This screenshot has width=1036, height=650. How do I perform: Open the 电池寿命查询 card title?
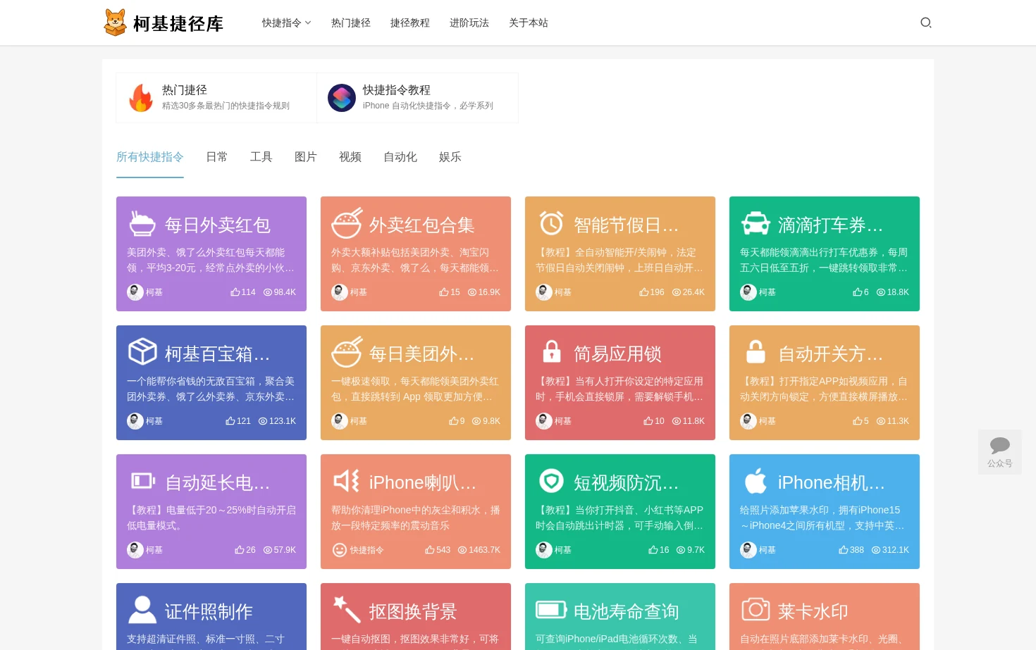tap(627, 611)
